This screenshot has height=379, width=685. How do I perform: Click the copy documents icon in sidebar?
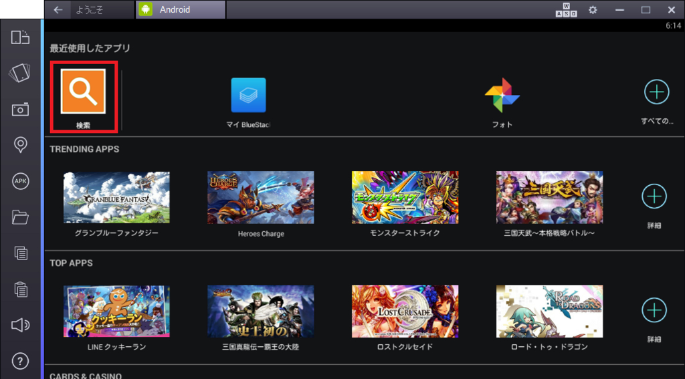[x=21, y=253]
